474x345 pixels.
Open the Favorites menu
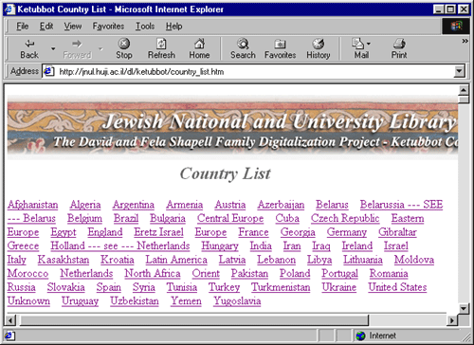108,27
